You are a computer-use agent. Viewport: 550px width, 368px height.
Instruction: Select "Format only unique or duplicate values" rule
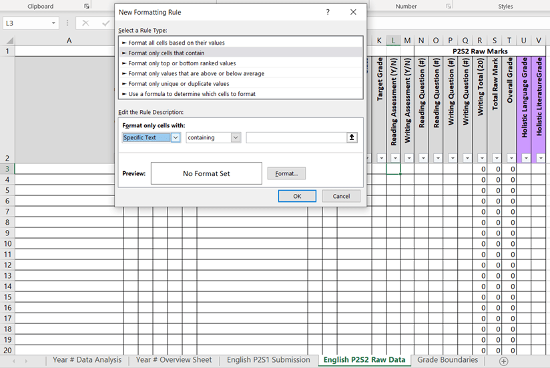[178, 84]
